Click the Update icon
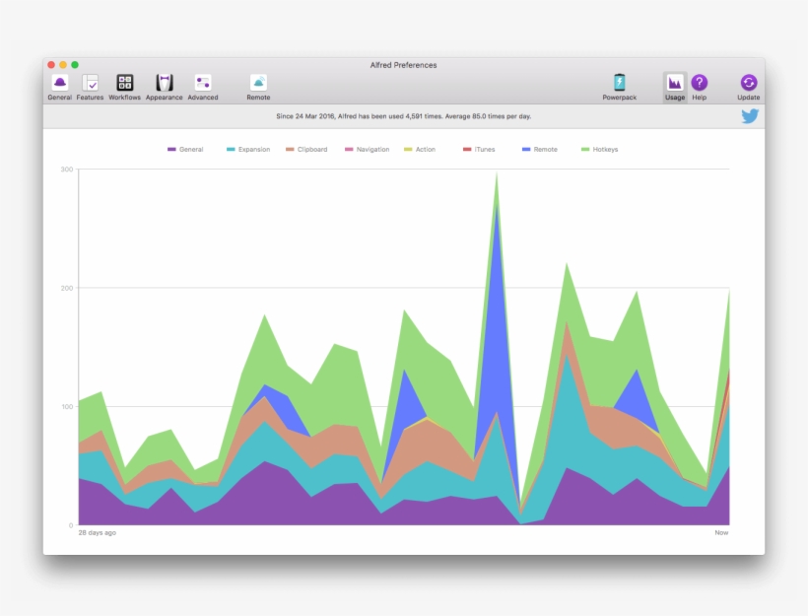The height and width of the screenshot is (616, 808). [749, 84]
